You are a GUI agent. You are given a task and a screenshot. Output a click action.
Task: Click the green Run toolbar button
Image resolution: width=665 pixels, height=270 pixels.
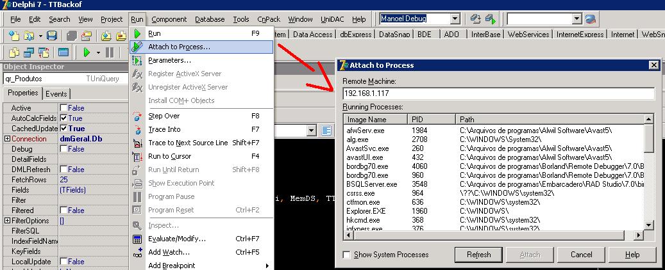click(87, 52)
